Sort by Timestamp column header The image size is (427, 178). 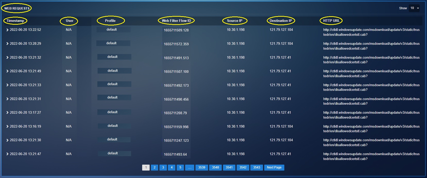point(15,21)
